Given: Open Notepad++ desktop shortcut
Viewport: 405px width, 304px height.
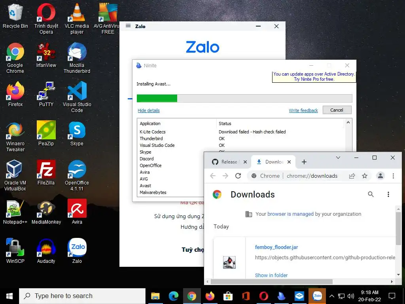Looking at the screenshot, I should pyautogui.click(x=15, y=212).
